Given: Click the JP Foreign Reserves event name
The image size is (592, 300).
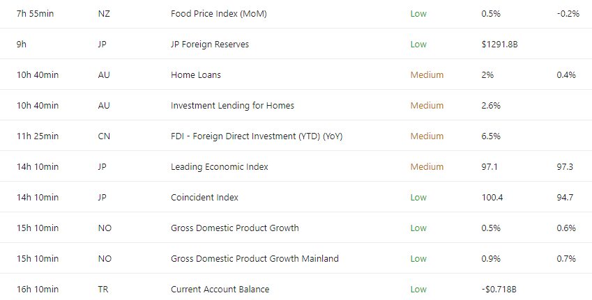Looking at the screenshot, I should (209, 45).
